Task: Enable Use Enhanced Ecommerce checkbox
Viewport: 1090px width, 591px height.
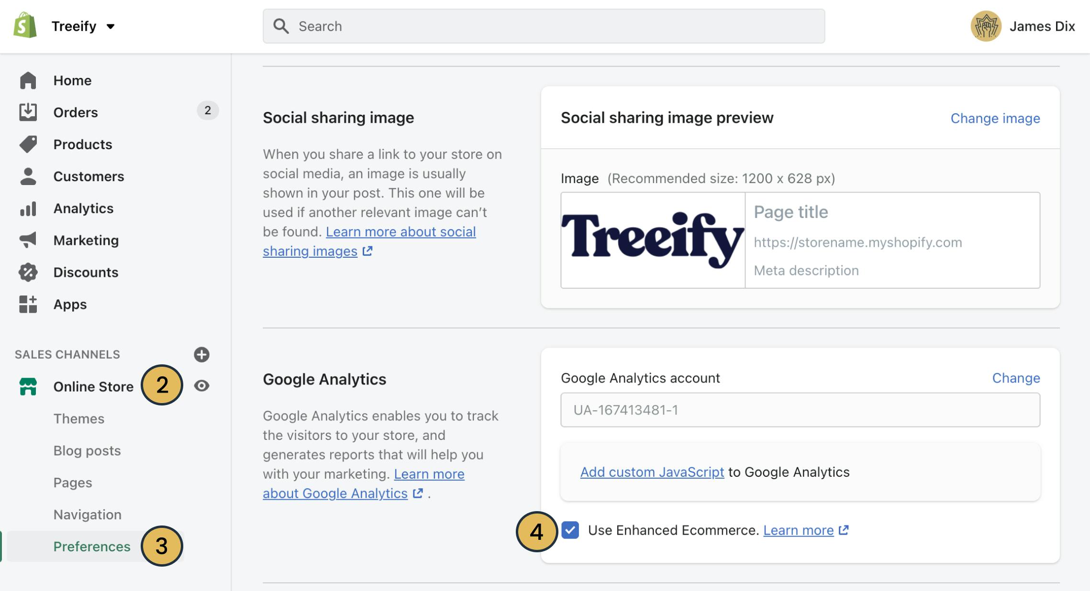Action: [x=570, y=529]
